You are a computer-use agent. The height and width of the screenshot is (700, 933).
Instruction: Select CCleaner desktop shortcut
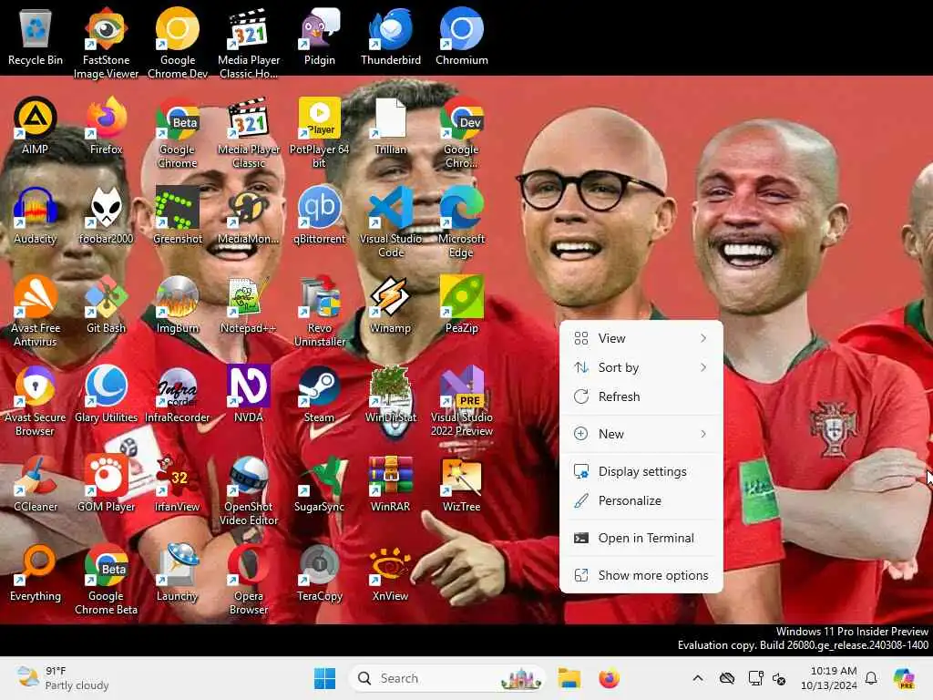coord(36,483)
